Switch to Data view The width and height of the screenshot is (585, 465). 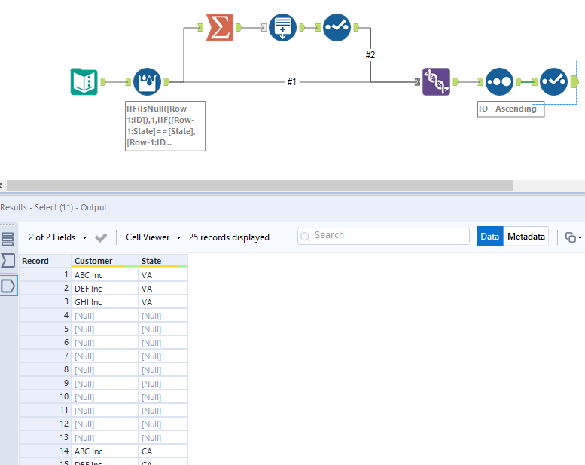coord(489,237)
